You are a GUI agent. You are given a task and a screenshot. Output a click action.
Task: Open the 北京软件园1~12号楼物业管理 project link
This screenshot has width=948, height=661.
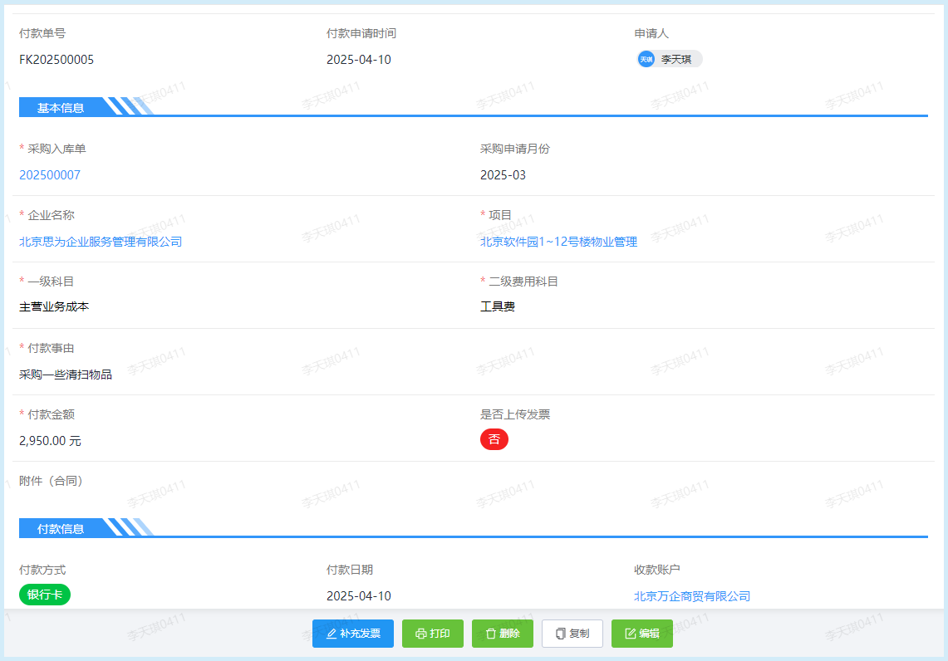558,242
